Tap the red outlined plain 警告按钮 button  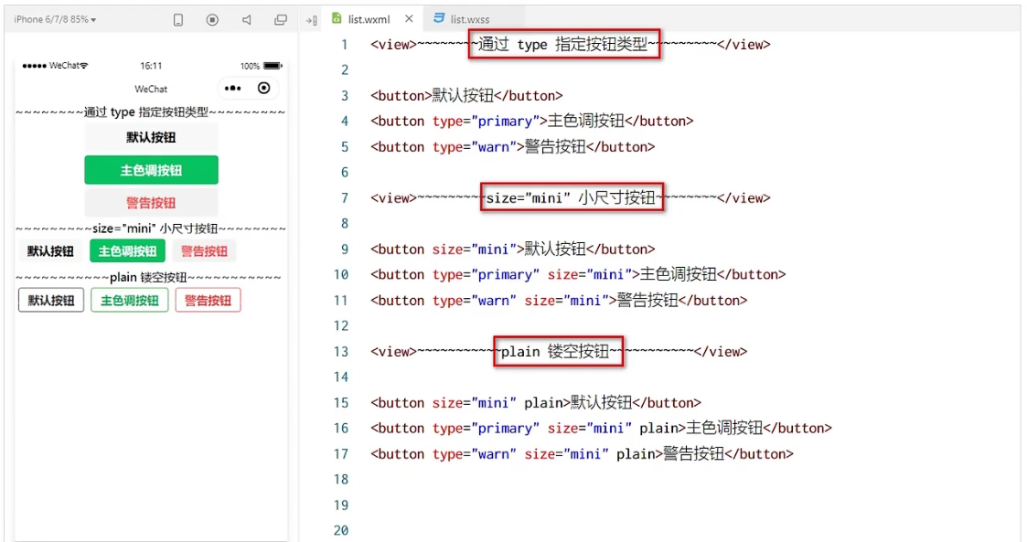tap(209, 301)
